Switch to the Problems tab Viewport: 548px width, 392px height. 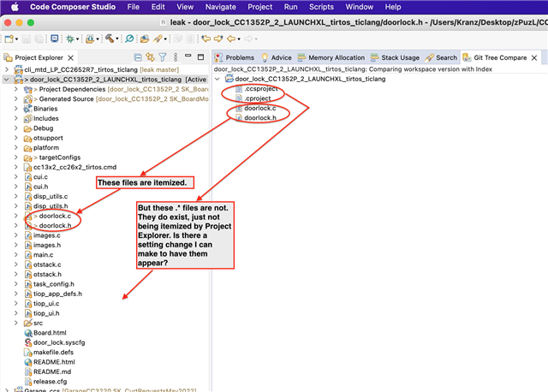pyautogui.click(x=235, y=57)
